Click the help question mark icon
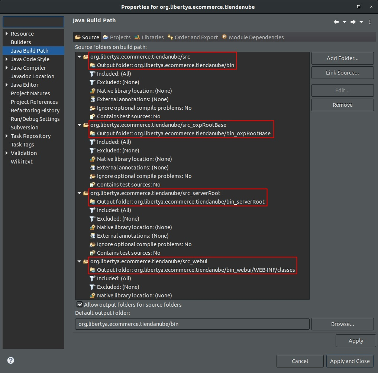 (11, 360)
